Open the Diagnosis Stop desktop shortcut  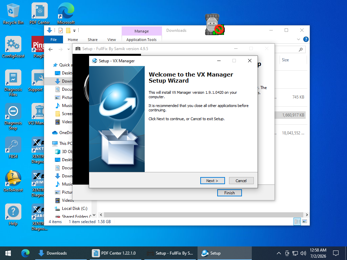13,116
